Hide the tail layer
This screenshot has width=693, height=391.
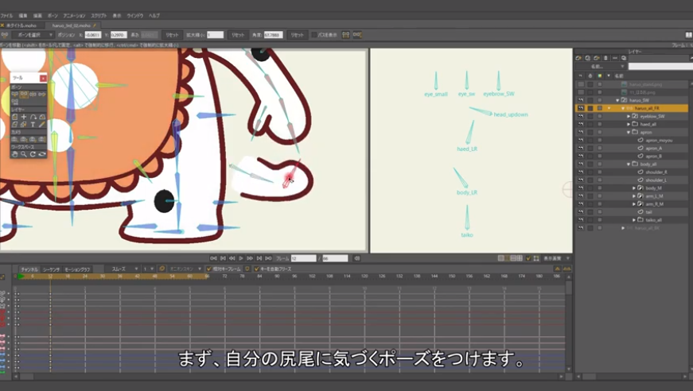pyautogui.click(x=581, y=212)
